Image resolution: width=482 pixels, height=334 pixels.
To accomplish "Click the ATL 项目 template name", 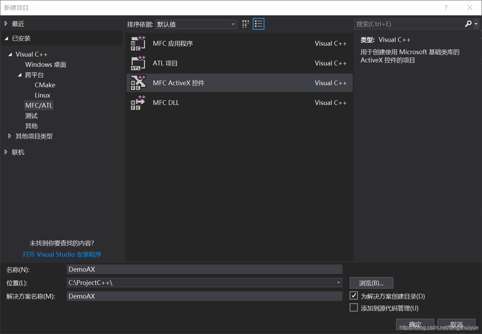I will click(x=165, y=63).
